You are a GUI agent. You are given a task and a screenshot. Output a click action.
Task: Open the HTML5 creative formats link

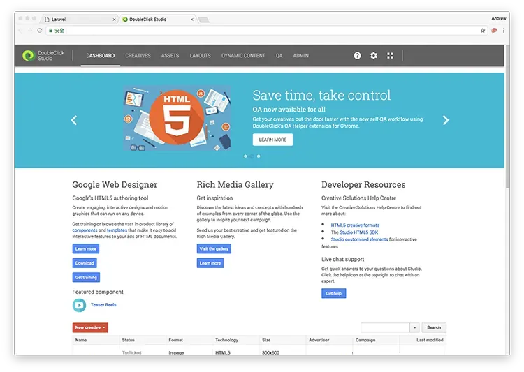355,225
